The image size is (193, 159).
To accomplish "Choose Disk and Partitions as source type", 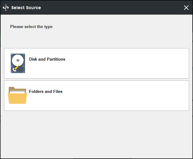I will 96,63.
